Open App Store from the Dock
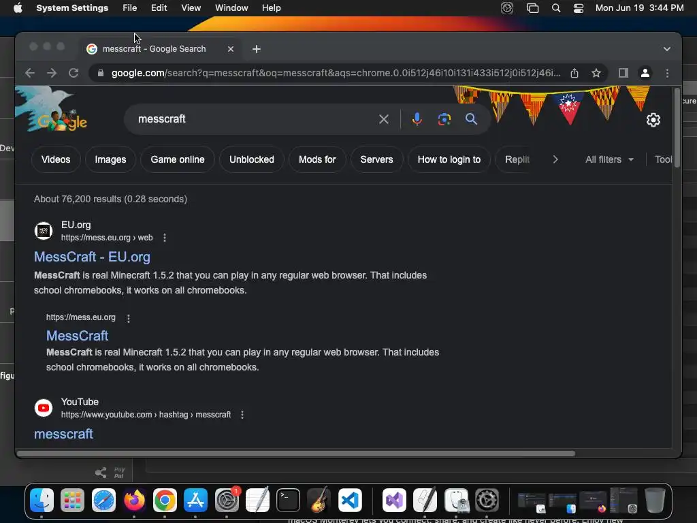 pyautogui.click(x=195, y=501)
